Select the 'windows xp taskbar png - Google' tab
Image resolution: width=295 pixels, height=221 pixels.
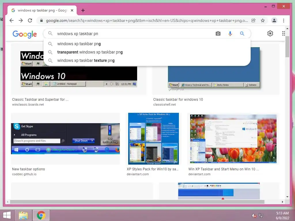click(42, 10)
